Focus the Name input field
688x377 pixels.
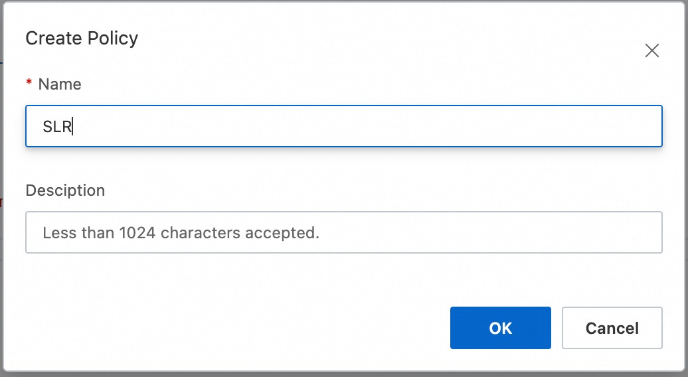pyautogui.click(x=343, y=126)
